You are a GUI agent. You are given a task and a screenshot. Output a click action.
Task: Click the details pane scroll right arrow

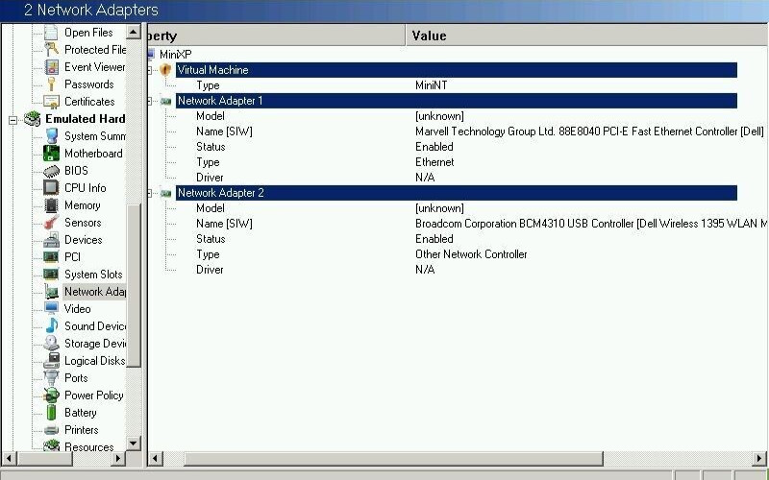[759, 459]
